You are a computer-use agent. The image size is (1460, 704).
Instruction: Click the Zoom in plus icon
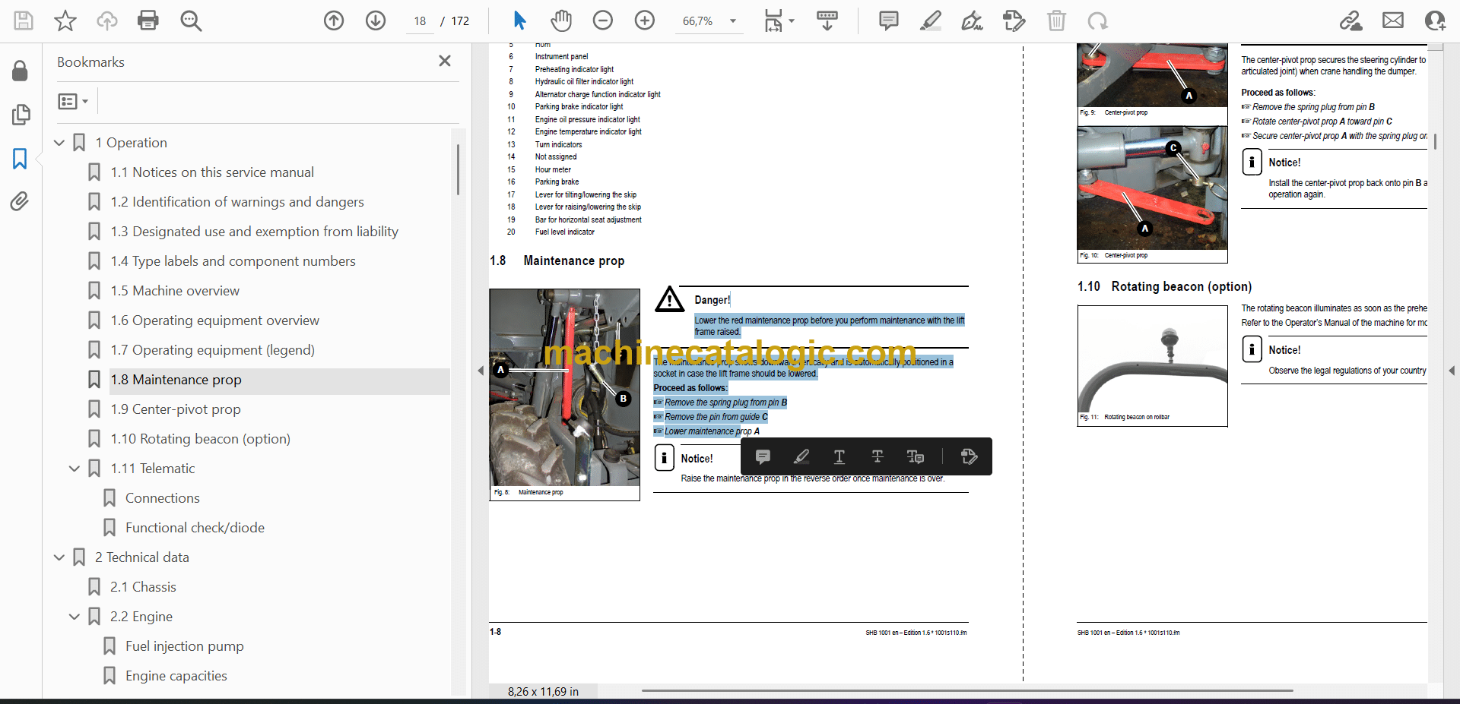645,21
